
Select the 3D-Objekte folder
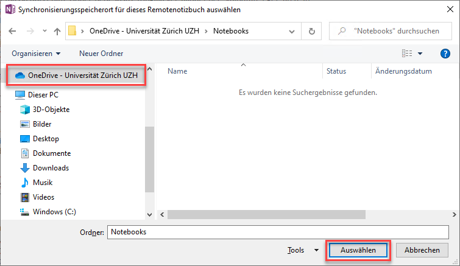[x=51, y=110]
